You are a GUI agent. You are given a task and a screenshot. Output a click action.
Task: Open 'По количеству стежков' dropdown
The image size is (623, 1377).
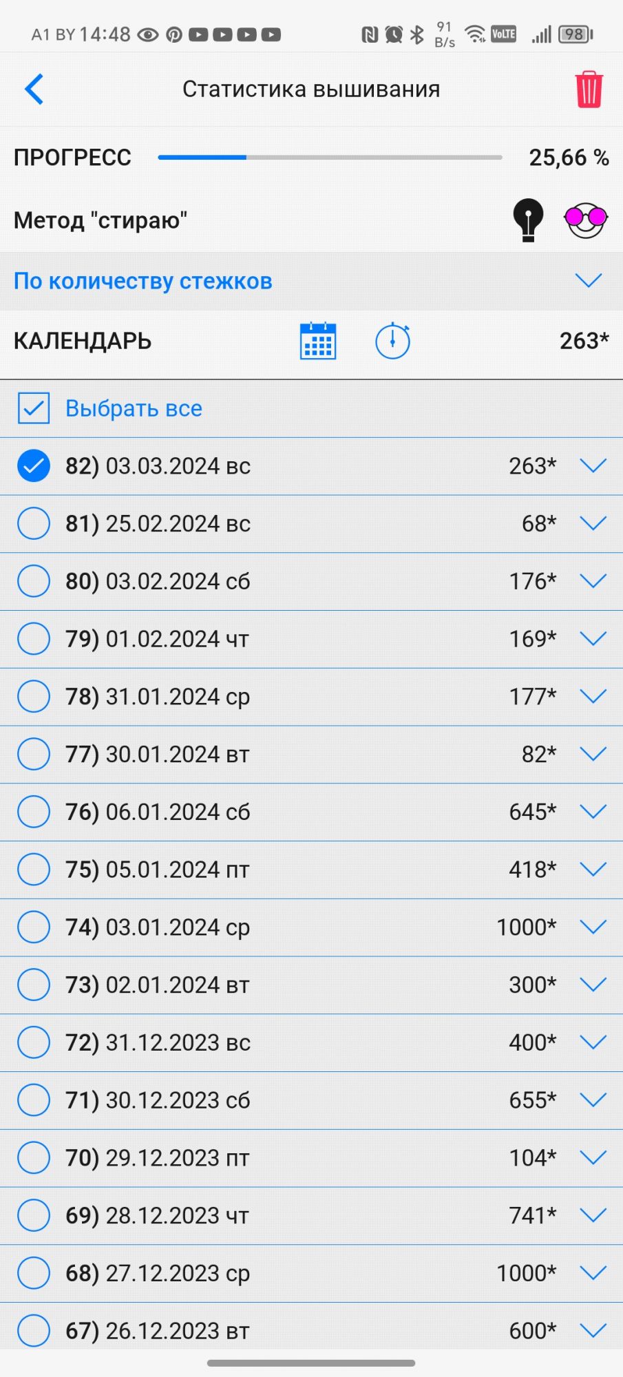pos(588,281)
